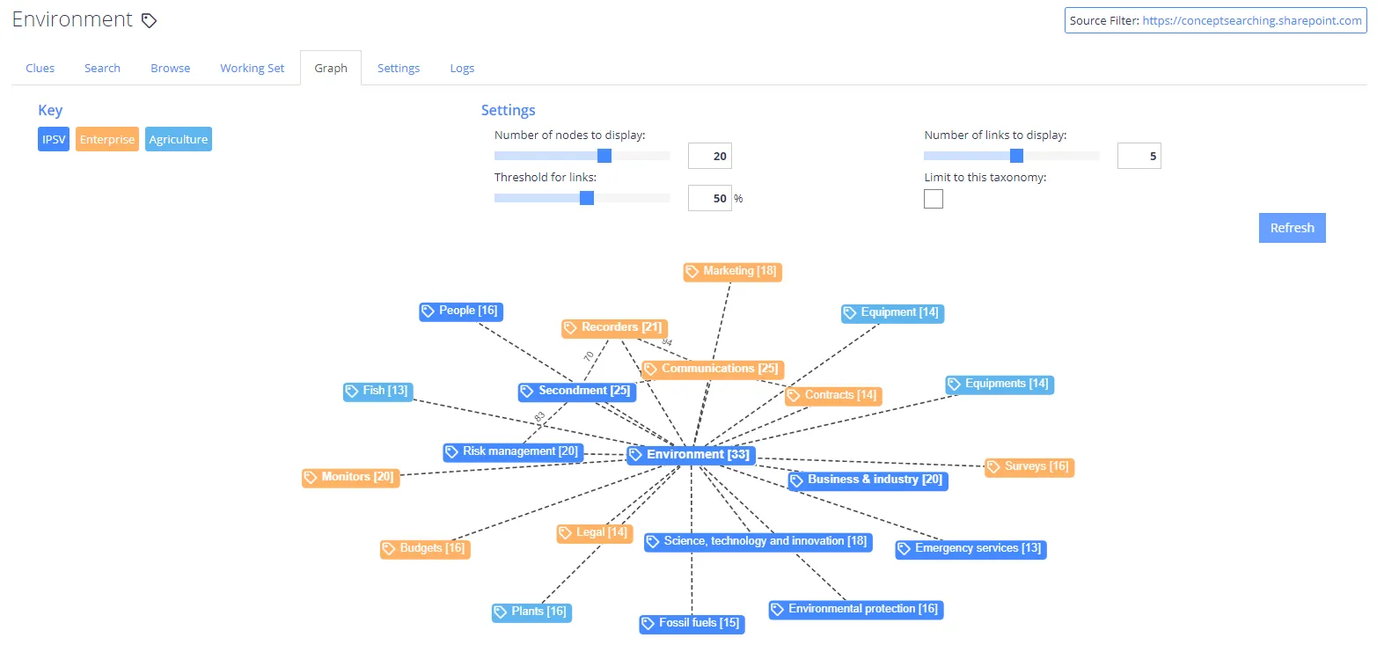Click the Legal [14] node label
This screenshot has width=1377, height=645.
602,532
